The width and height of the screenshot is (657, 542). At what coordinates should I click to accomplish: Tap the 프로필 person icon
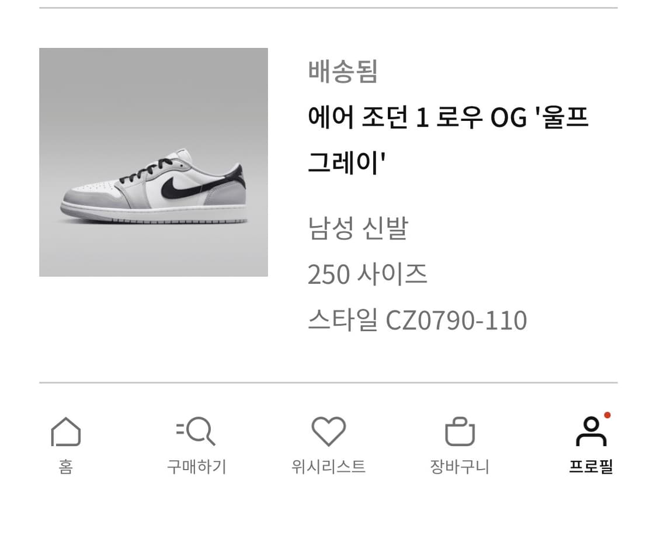click(x=591, y=433)
